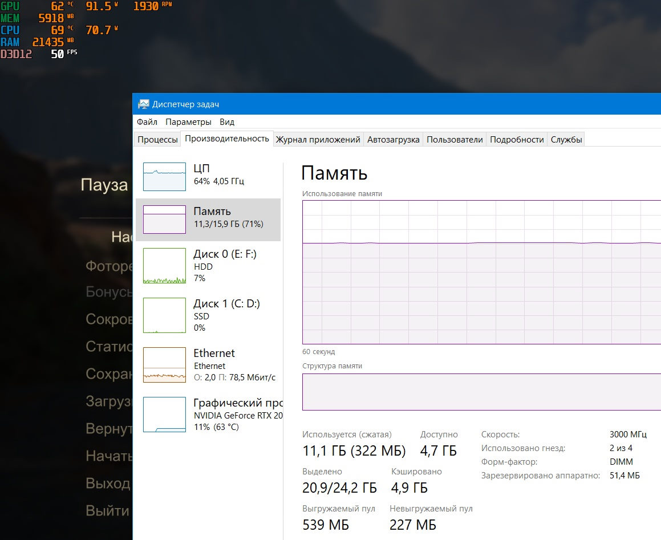Image resolution: width=661 pixels, height=540 pixels.
Task: Click the D3D12 50 FPS overlay reading
Action: 39,54
